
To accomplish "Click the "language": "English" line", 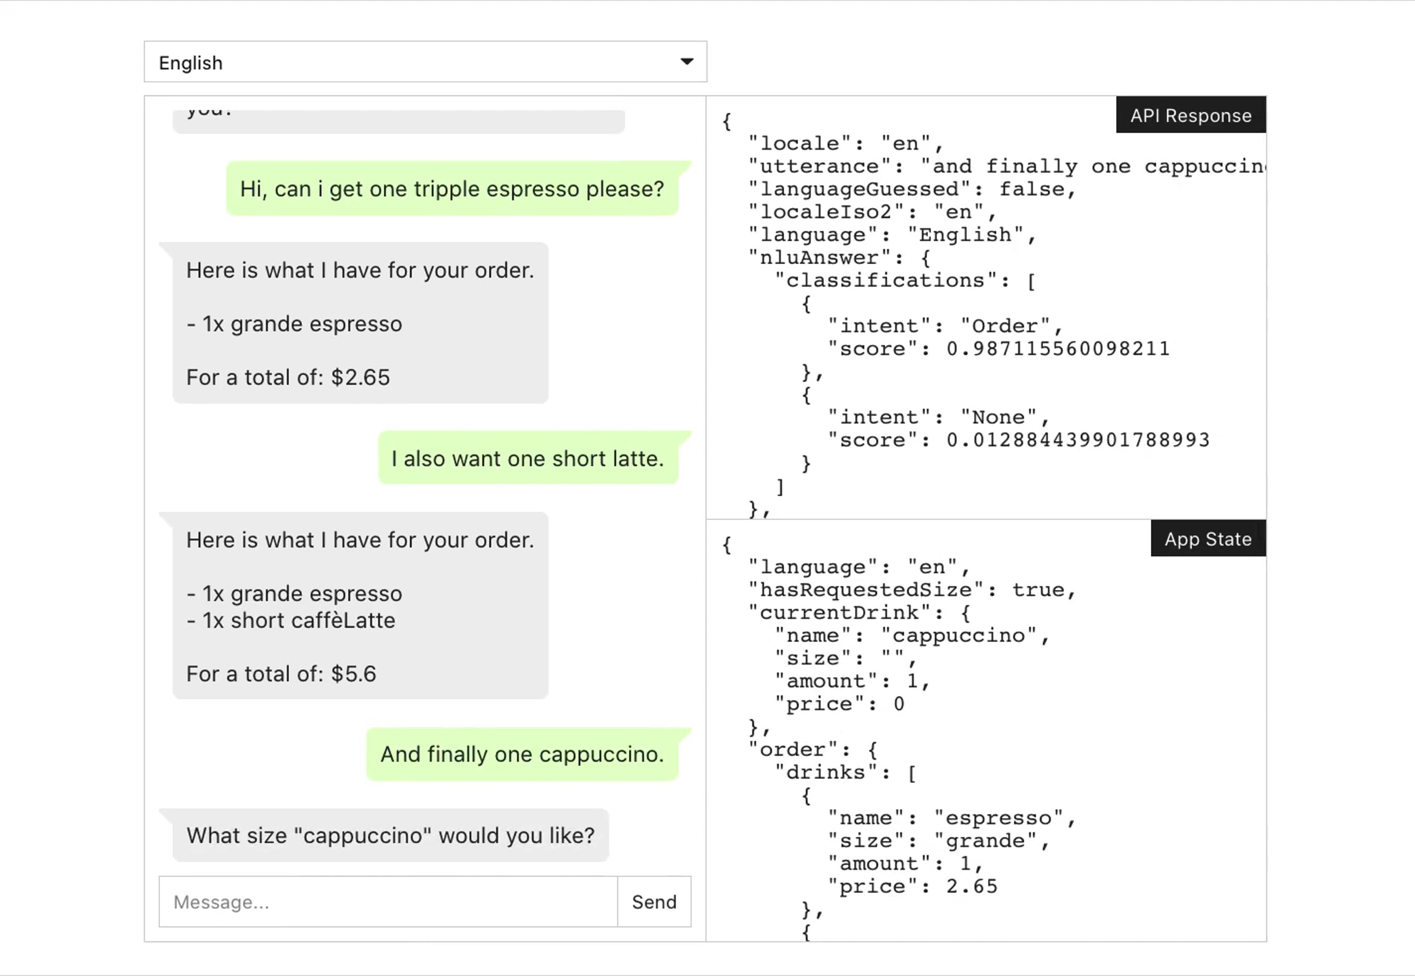I will tap(892, 235).
